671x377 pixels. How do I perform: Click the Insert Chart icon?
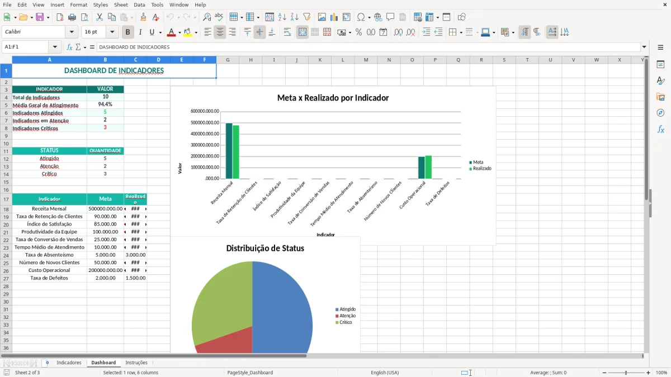334,17
